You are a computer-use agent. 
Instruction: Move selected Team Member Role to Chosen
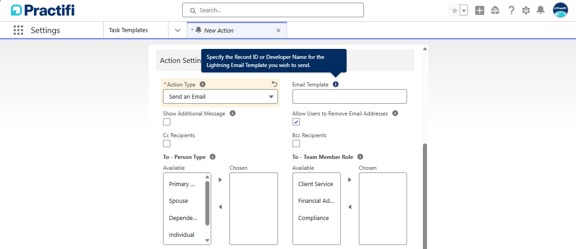[350, 180]
